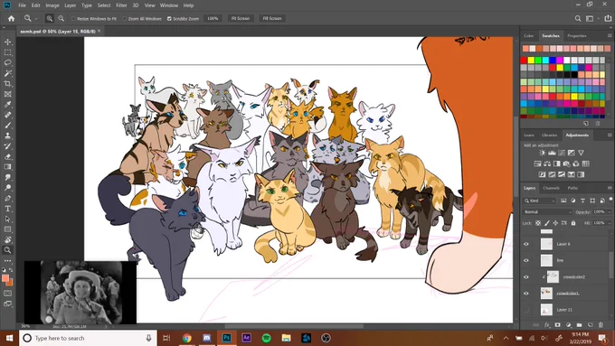Screen dimensions: 615x346
Task: Select the Eraser tool
Action: (7, 156)
